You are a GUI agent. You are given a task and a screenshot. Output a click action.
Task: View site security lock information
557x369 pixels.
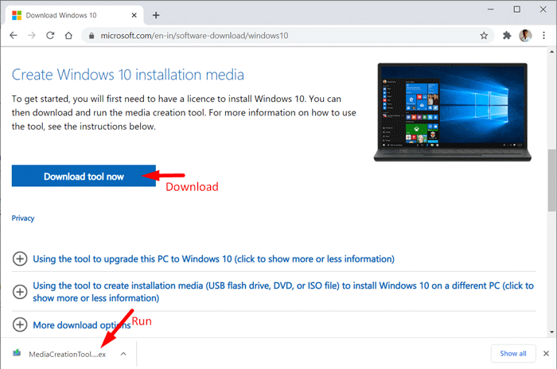92,36
